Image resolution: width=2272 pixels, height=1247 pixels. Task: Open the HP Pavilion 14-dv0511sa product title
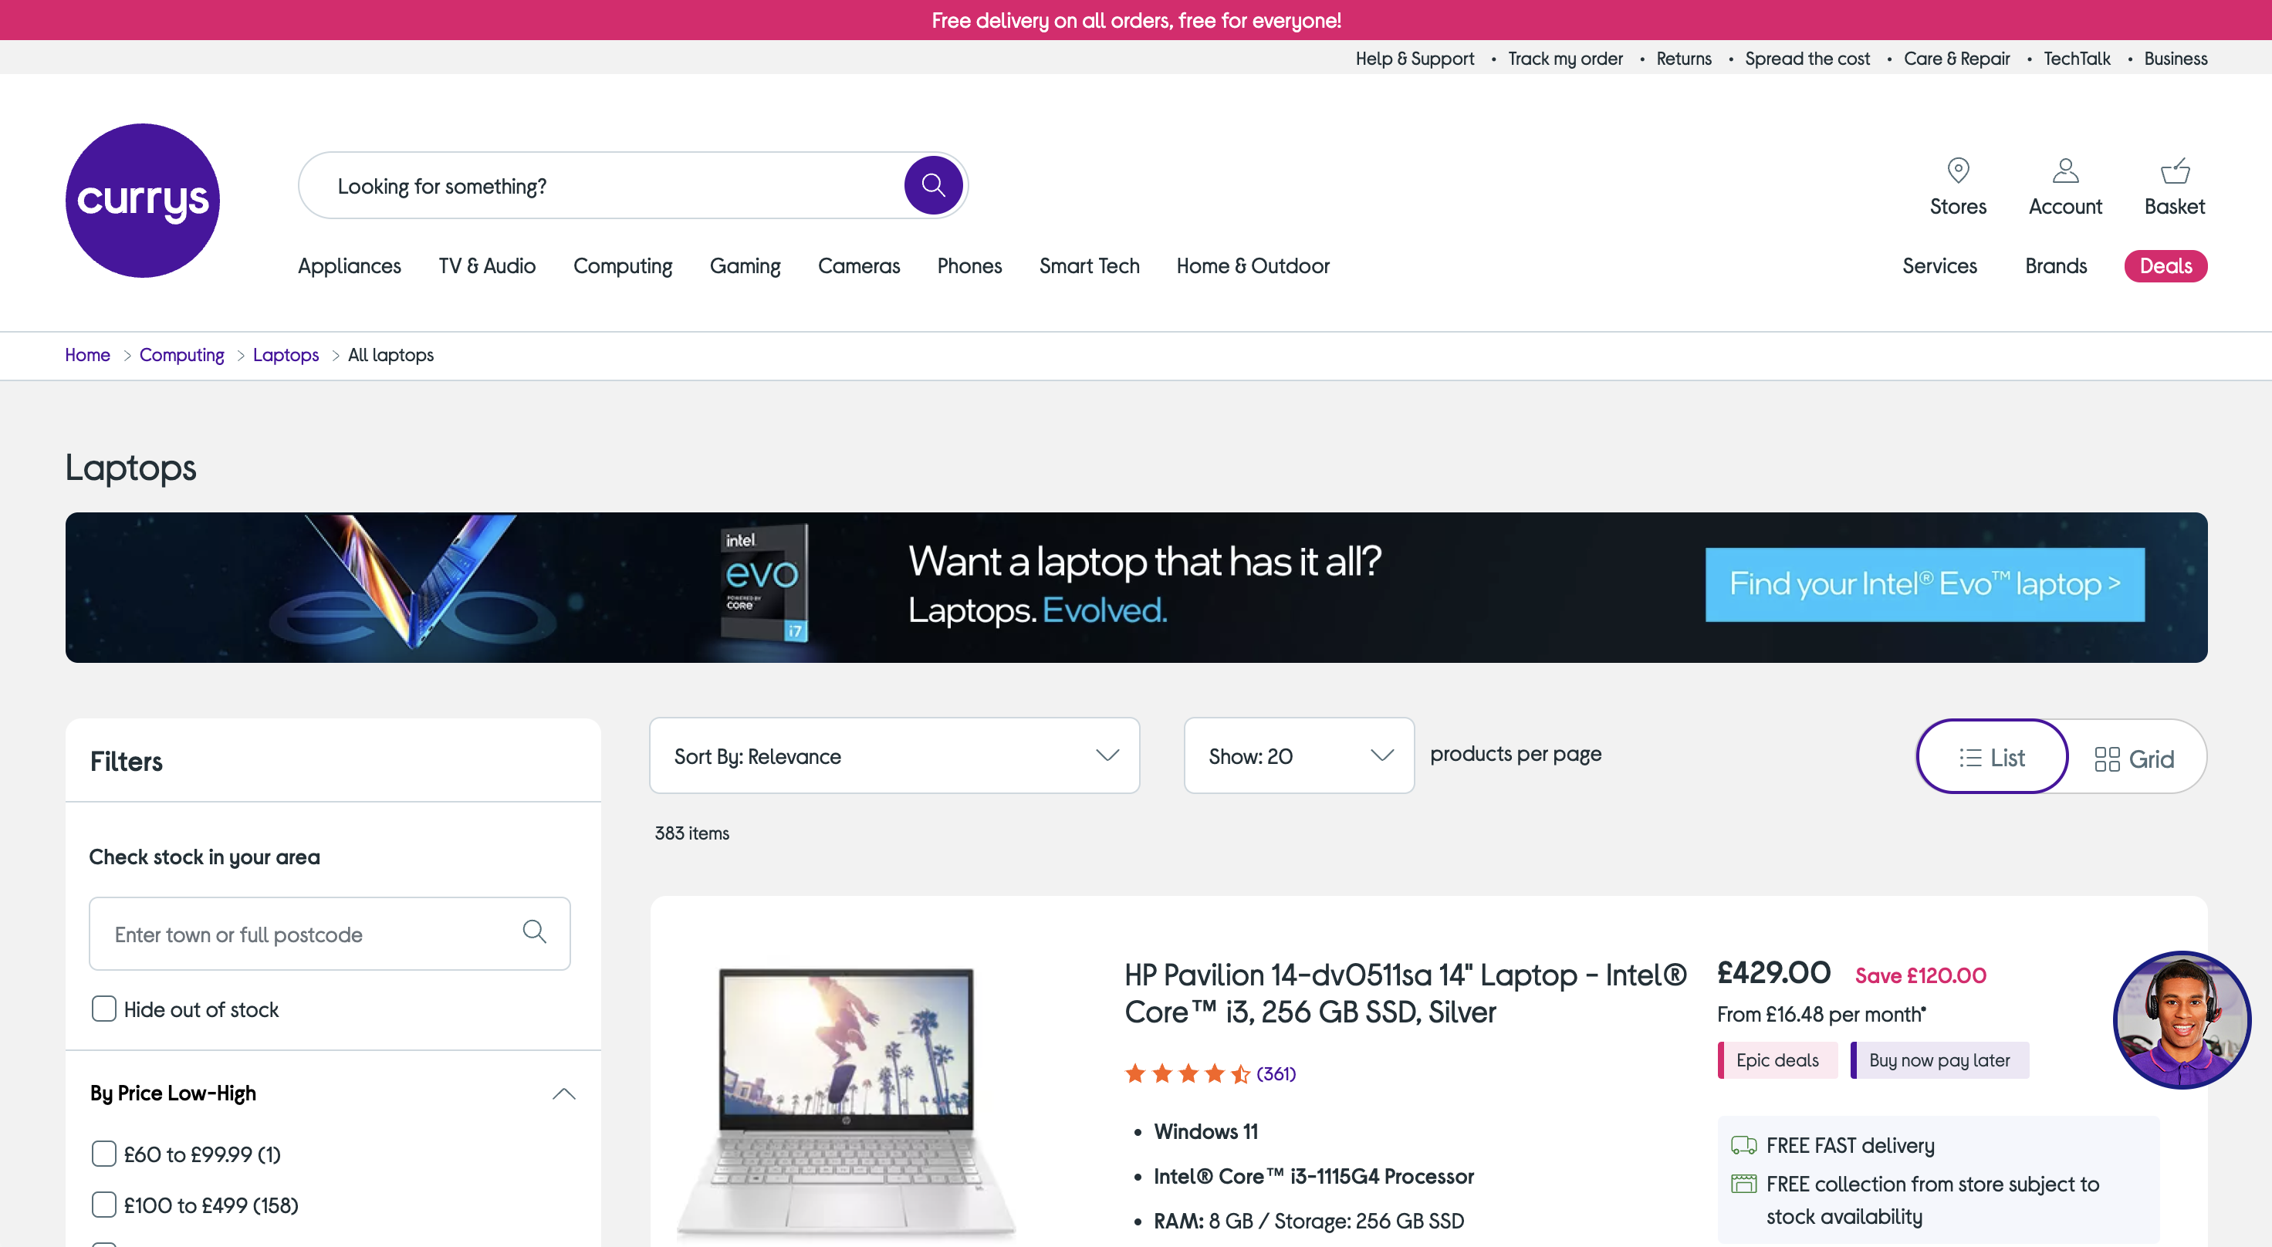[1405, 993]
